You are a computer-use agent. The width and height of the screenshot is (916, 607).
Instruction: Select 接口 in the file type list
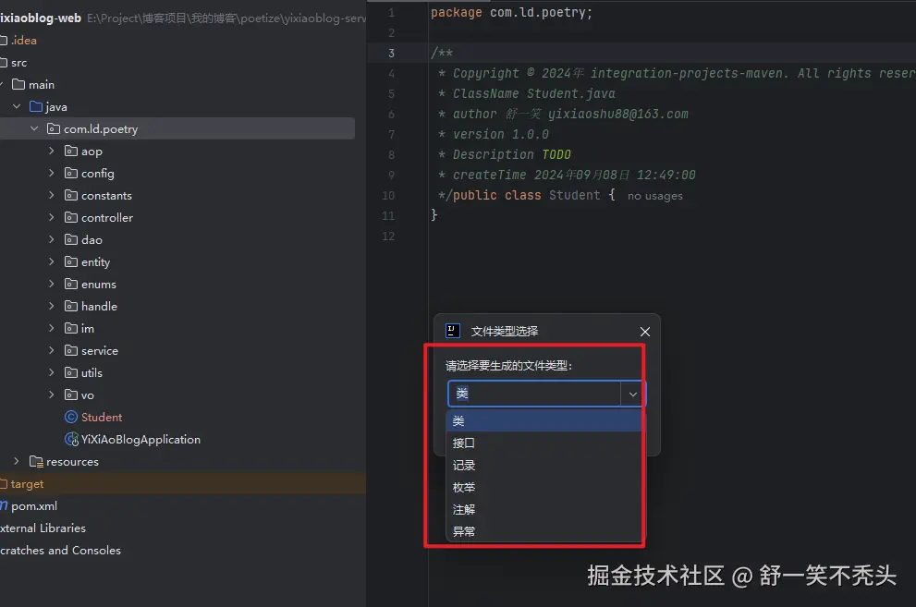463,443
